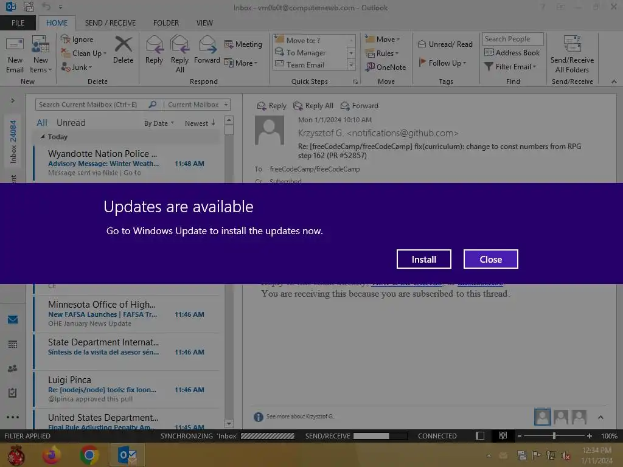Collapse the Today group
The height and width of the screenshot is (467, 623).
43,137
